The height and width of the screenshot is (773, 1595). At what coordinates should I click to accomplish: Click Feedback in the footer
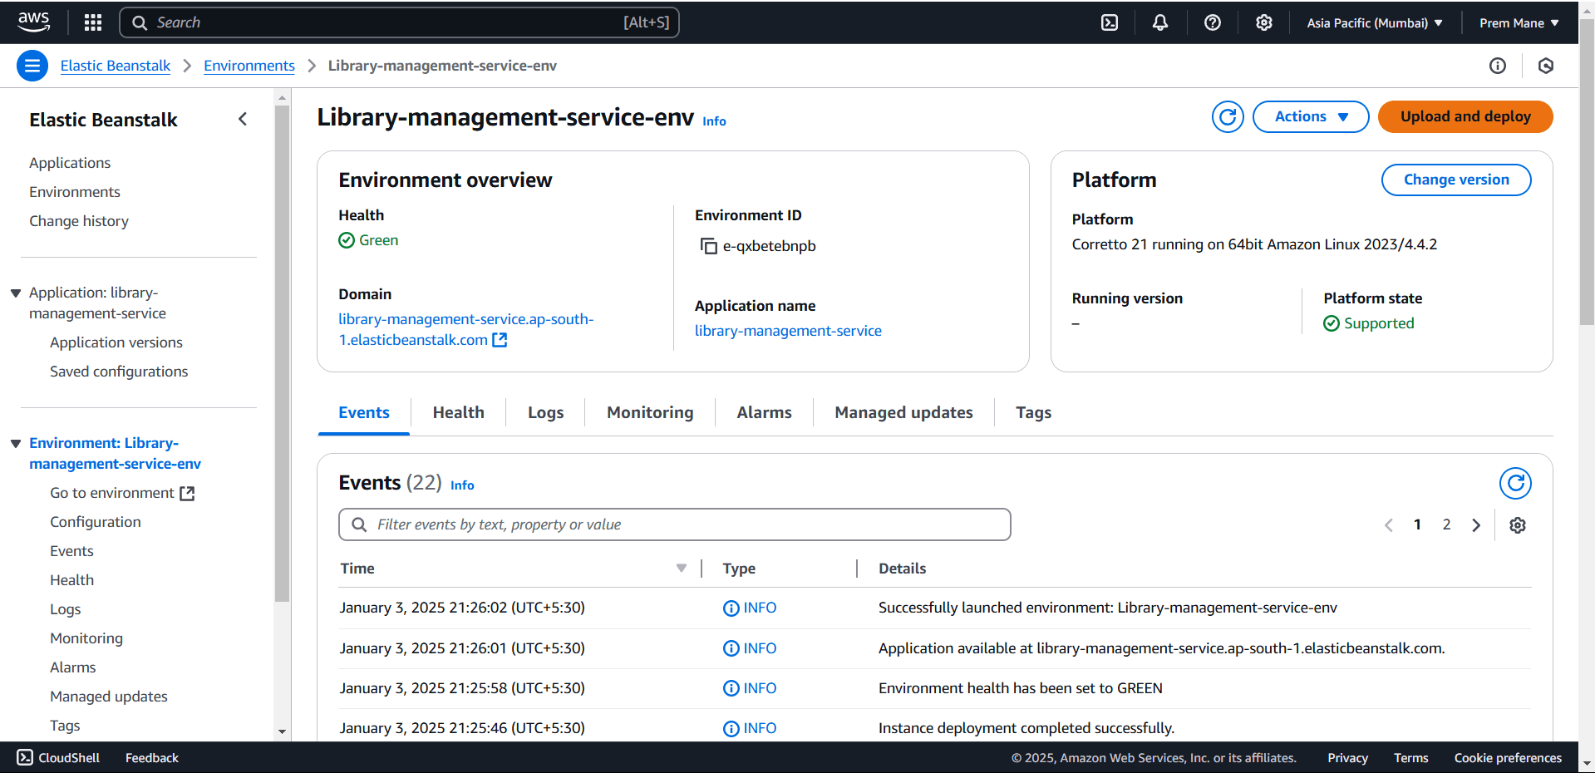pyautogui.click(x=152, y=758)
